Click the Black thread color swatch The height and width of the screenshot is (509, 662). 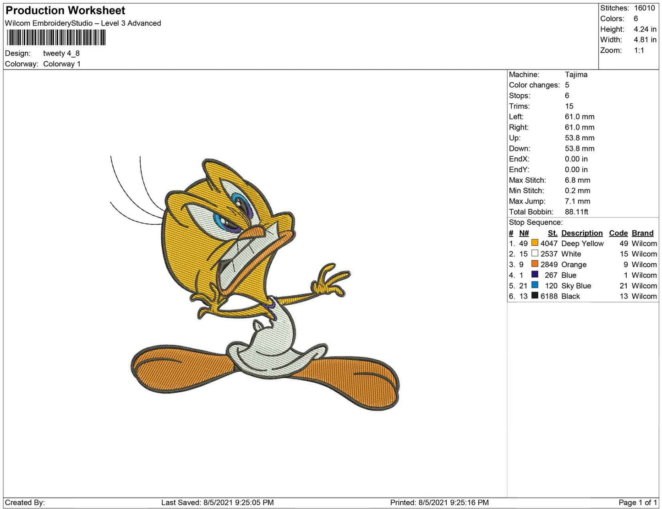(535, 295)
